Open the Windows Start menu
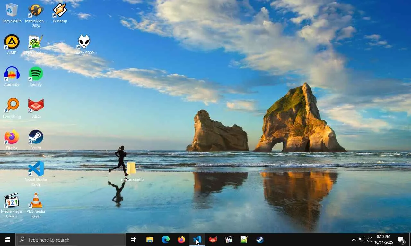Image resolution: width=411 pixels, height=246 pixels. [8, 240]
